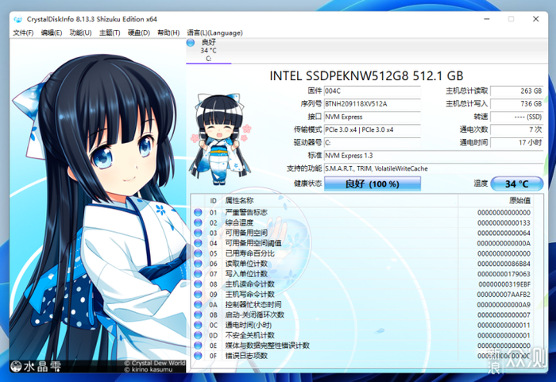Click the 水晶雫 logo at bottom left
This screenshot has height=382, width=556.
[36, 366]
